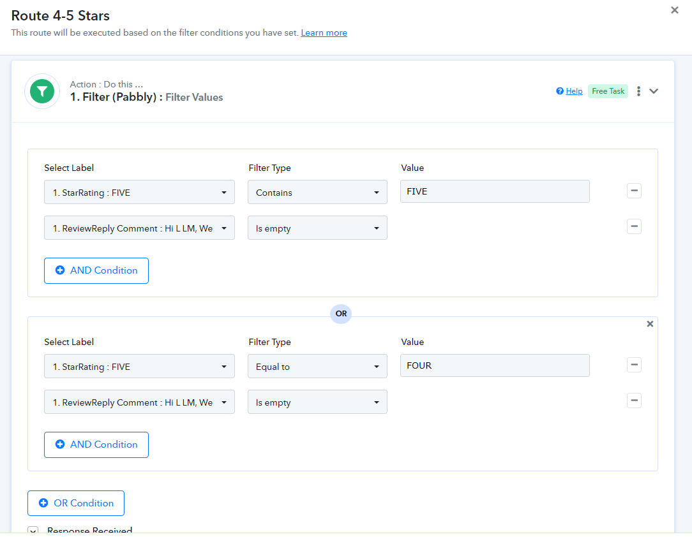Viewport: 692px width, 537px height.
Task: Click the OR separator badge
Action: pos(341,314)
